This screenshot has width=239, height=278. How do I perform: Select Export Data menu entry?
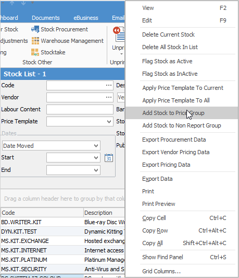click(182, 179)
